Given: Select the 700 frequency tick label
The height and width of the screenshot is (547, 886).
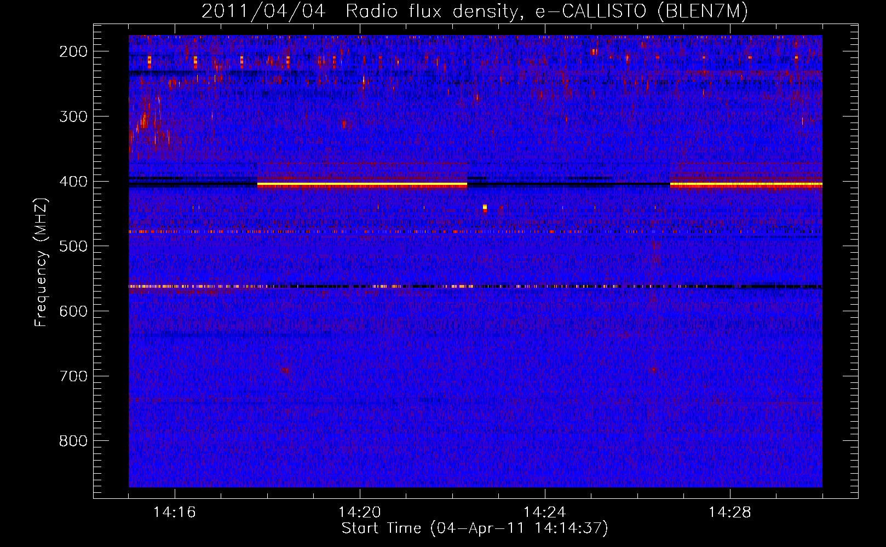Looking at the screenshot, I should pos(73,376).
